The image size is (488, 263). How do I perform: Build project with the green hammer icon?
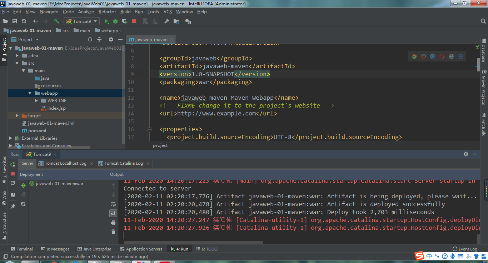(56, 21)
